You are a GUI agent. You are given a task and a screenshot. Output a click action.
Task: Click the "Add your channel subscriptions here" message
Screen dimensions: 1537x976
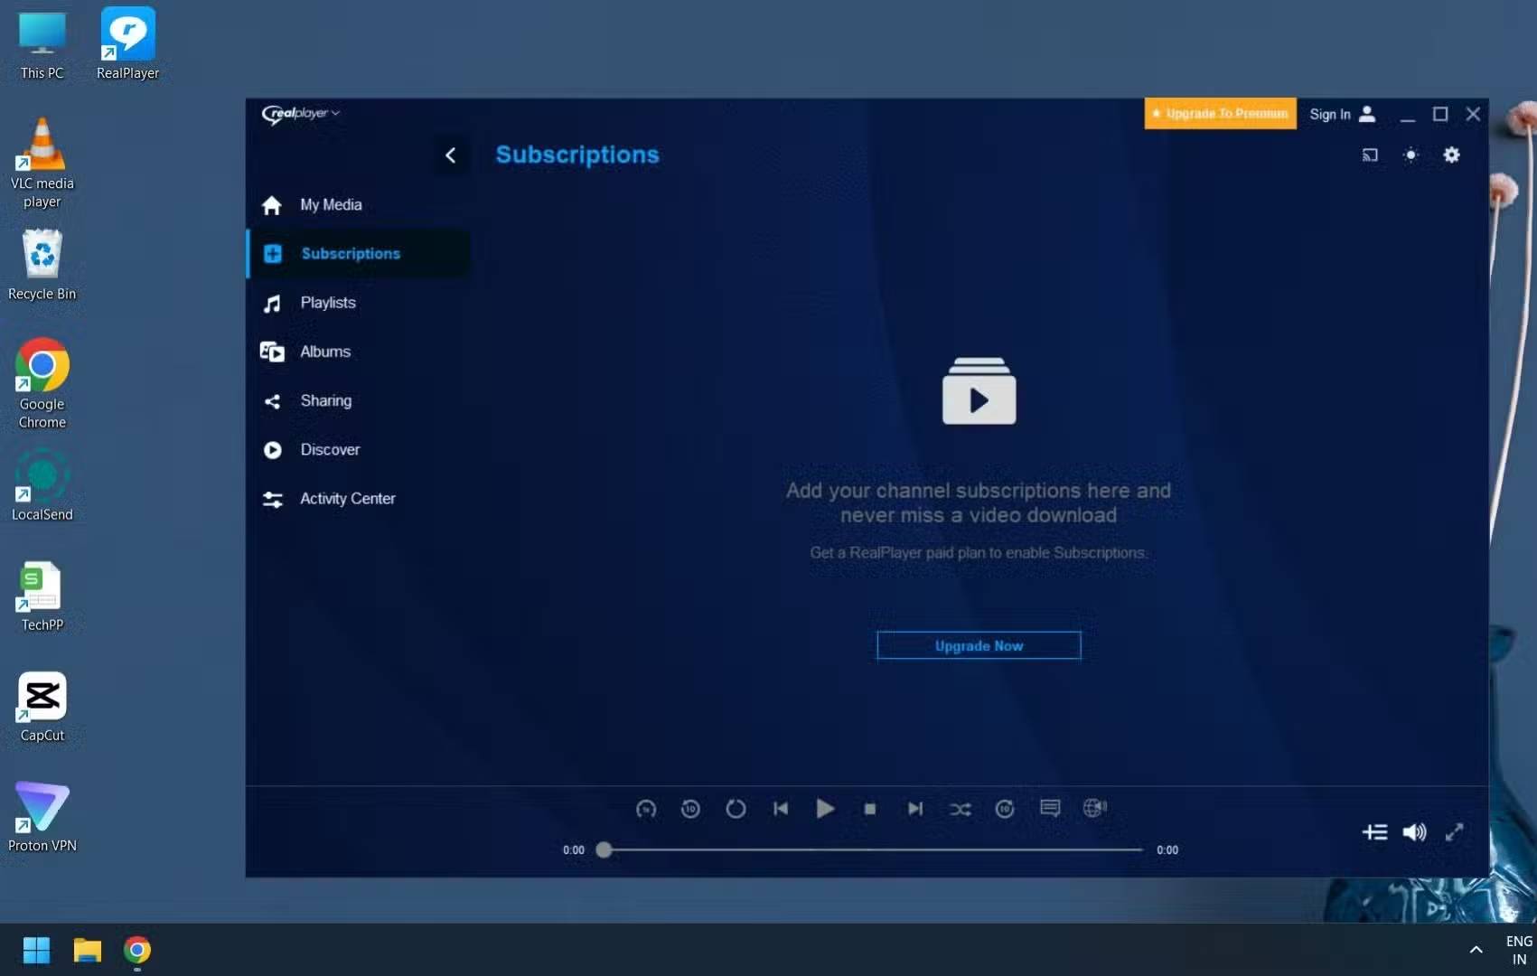(979, 502)
